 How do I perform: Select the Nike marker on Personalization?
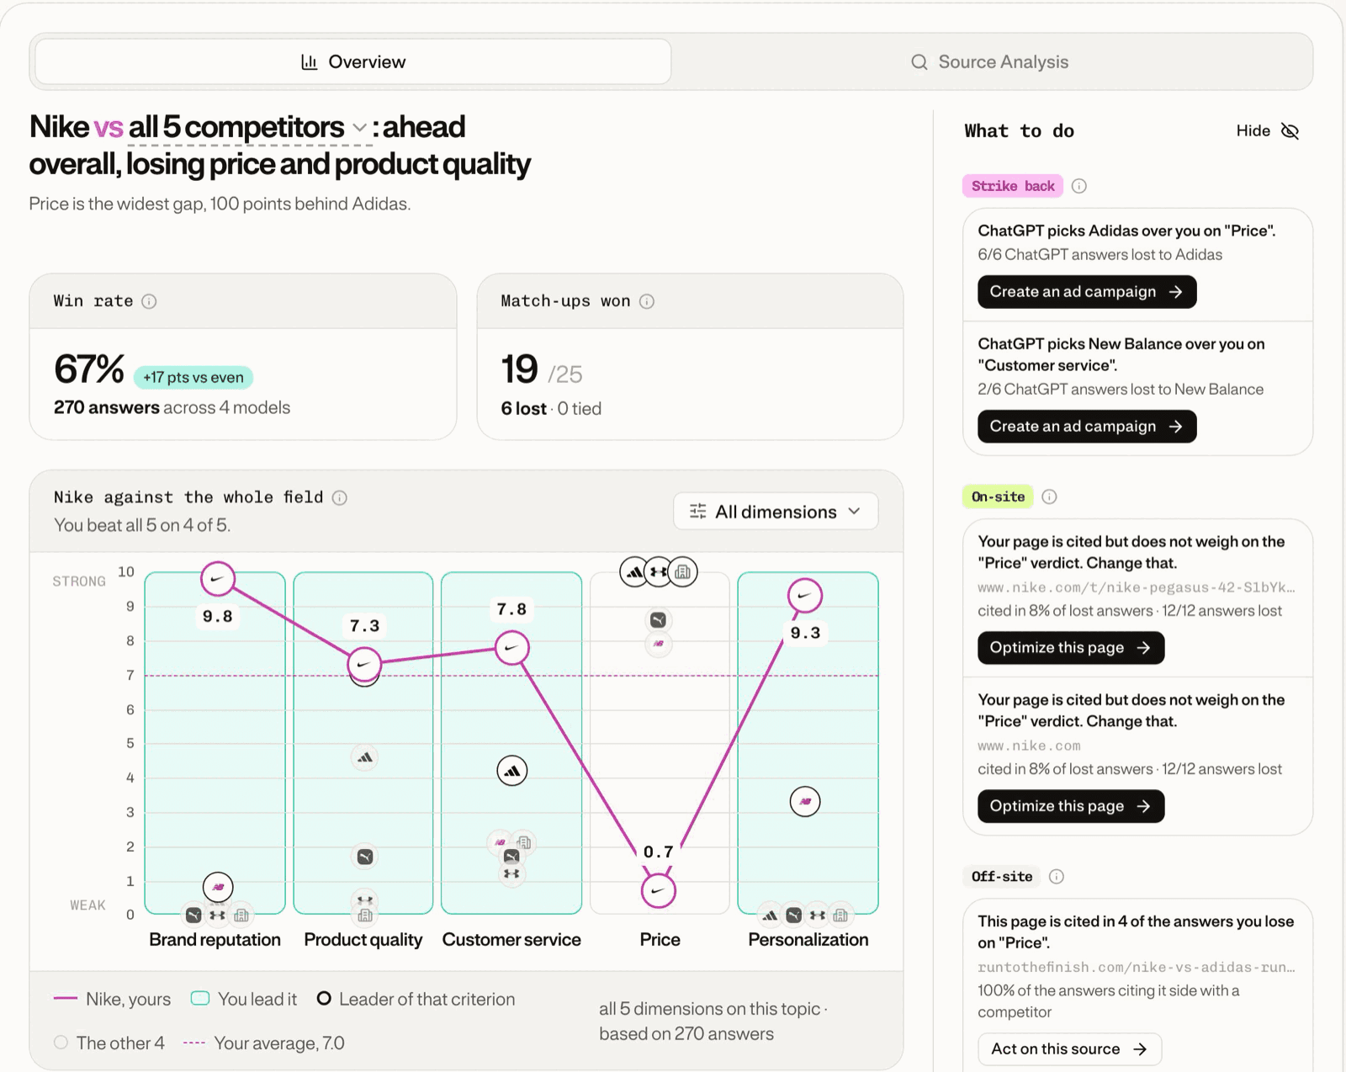click(805, 596)
